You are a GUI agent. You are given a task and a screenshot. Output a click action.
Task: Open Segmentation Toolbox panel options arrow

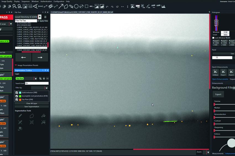(43, 70)
